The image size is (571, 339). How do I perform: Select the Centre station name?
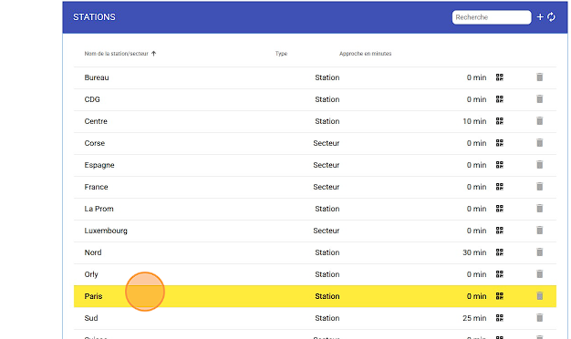pos(96,121)
